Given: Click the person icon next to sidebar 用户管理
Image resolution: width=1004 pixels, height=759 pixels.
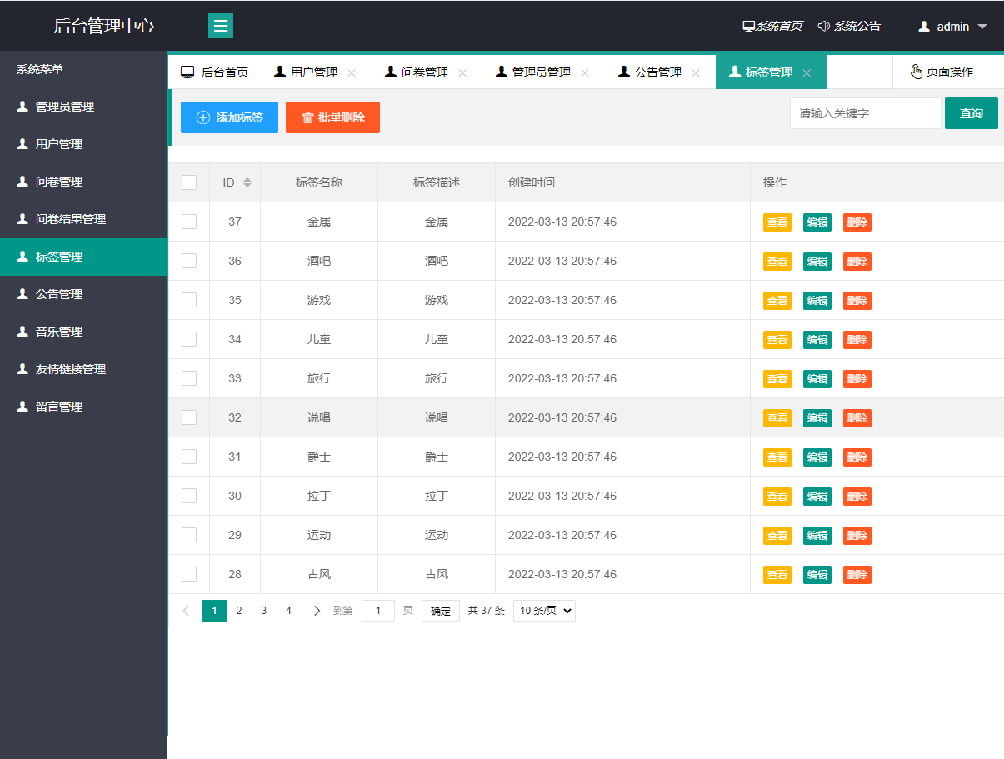Looking at the screenshot, I should pyautogui.click(x=22, y=144).
